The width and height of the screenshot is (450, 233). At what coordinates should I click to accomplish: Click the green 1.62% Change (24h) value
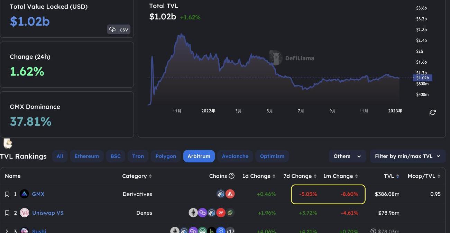27,72
